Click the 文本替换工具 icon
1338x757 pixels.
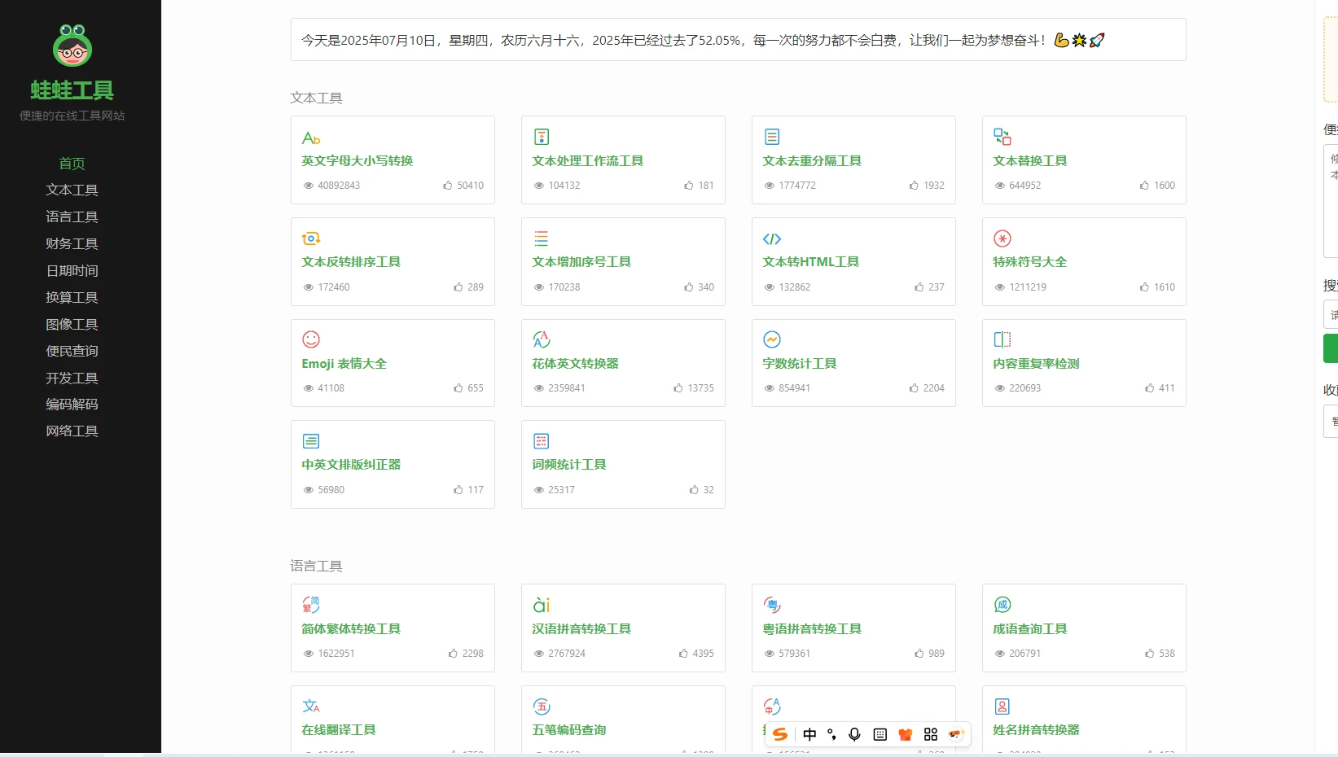1002,137
